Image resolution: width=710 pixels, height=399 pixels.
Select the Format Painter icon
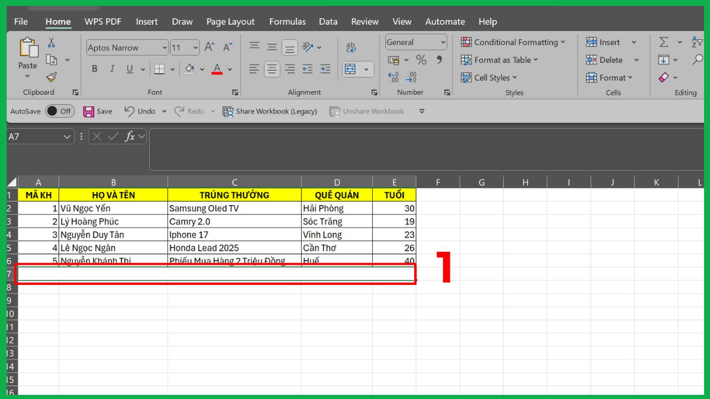point(52,77)
